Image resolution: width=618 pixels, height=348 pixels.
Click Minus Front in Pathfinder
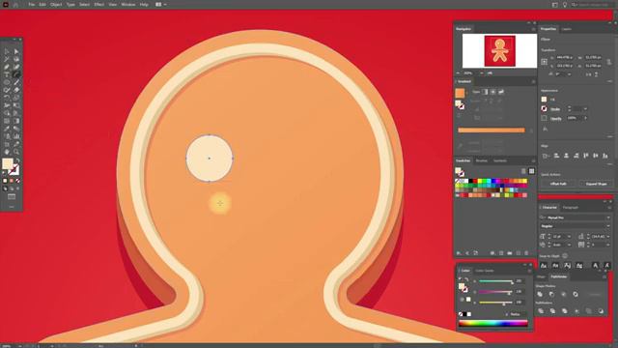tap(551, 294)
